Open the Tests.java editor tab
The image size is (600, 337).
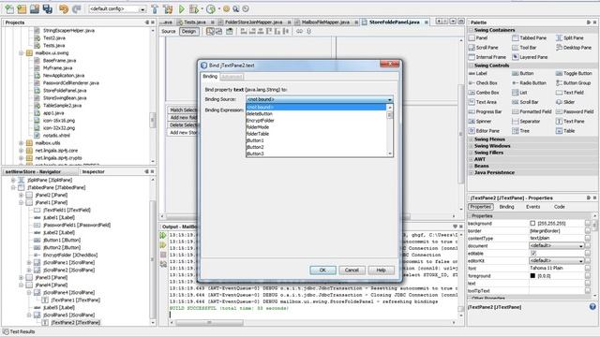click(x=195, y=22)
